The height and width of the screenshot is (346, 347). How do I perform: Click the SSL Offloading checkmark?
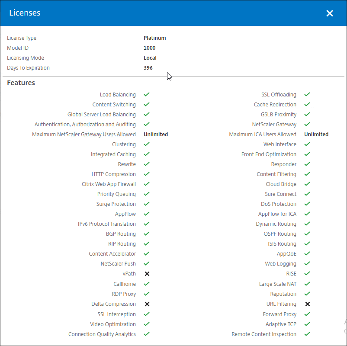tap(307, 94)
